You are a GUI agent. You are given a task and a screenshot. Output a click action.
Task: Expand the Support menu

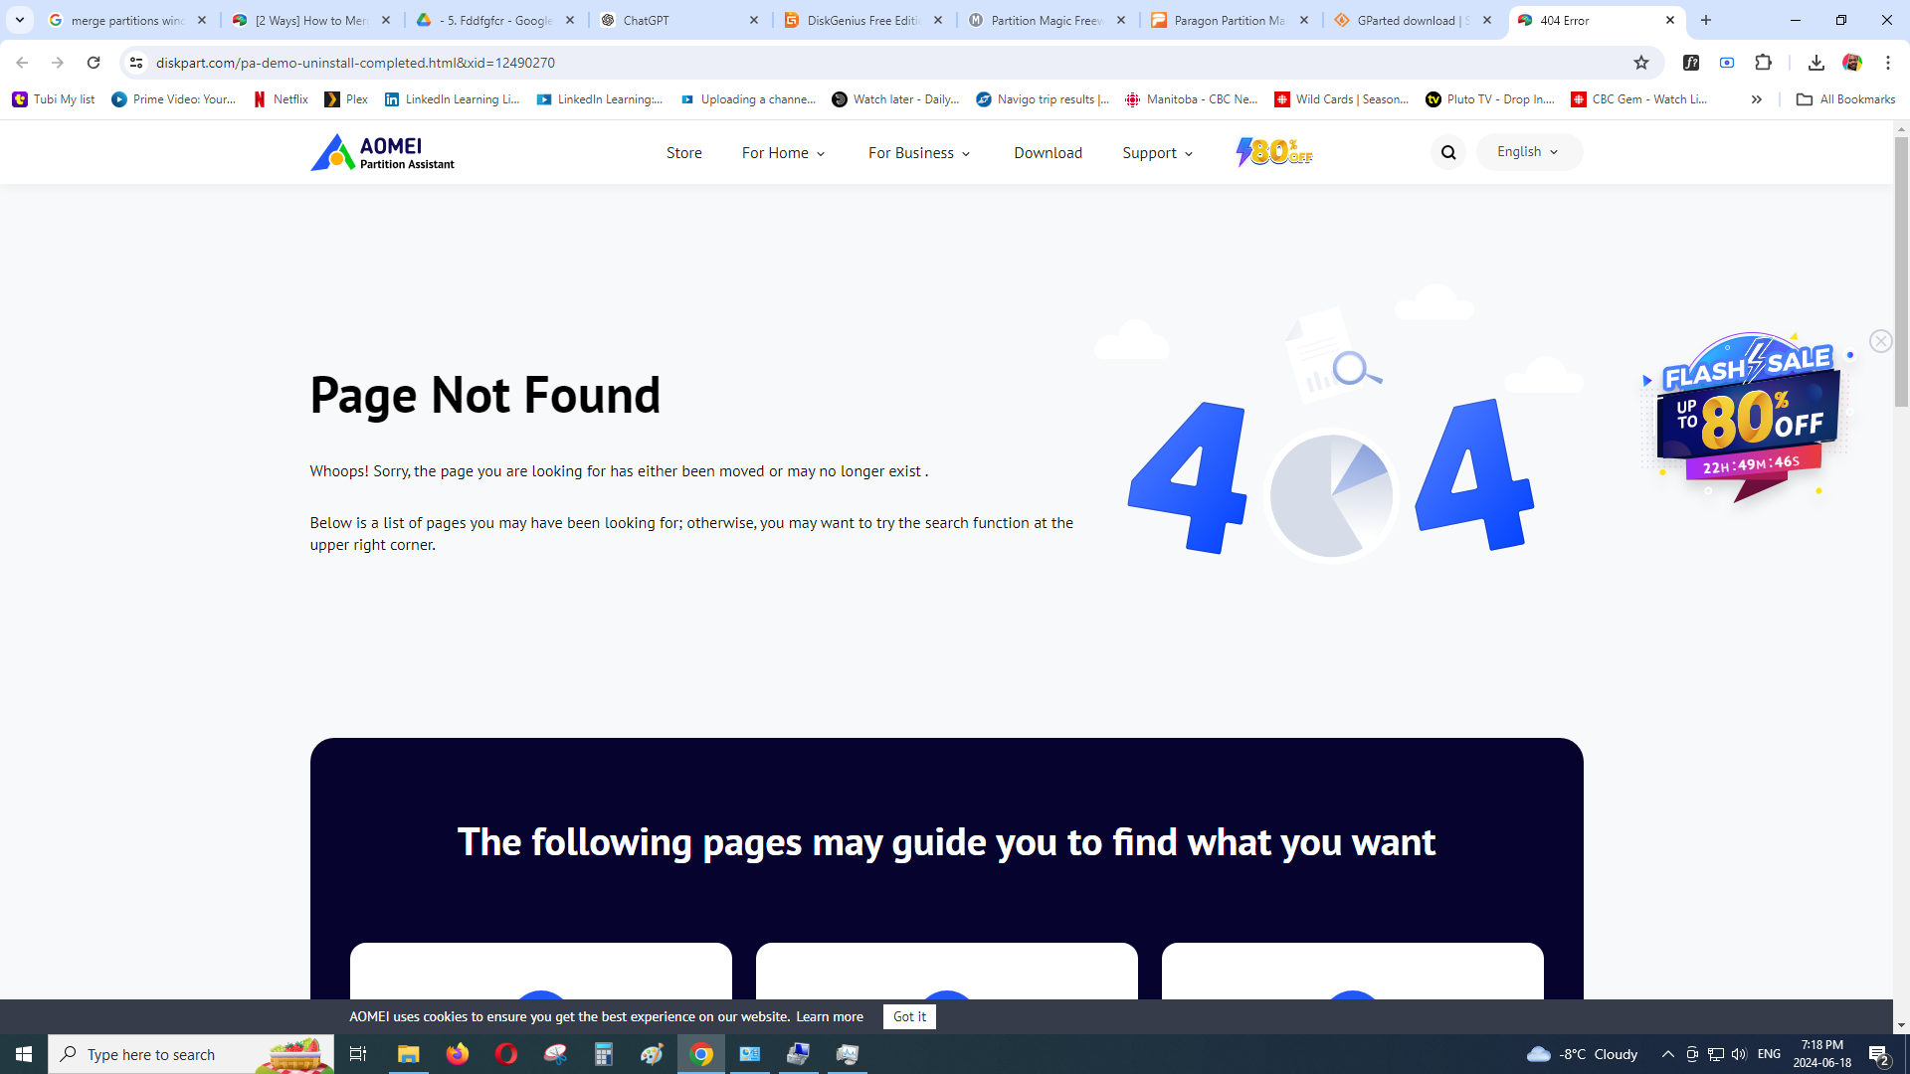(1157, 153)
